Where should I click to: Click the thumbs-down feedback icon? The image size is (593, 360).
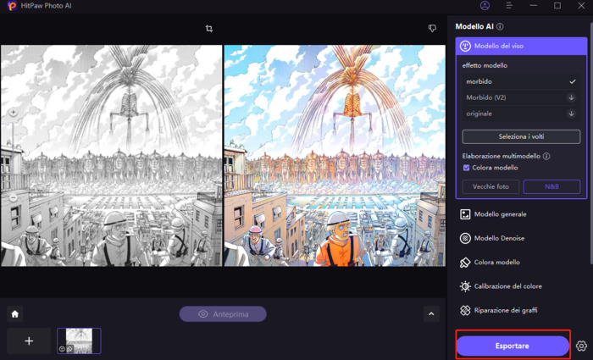pyautogui.click(x=432, y=28)
